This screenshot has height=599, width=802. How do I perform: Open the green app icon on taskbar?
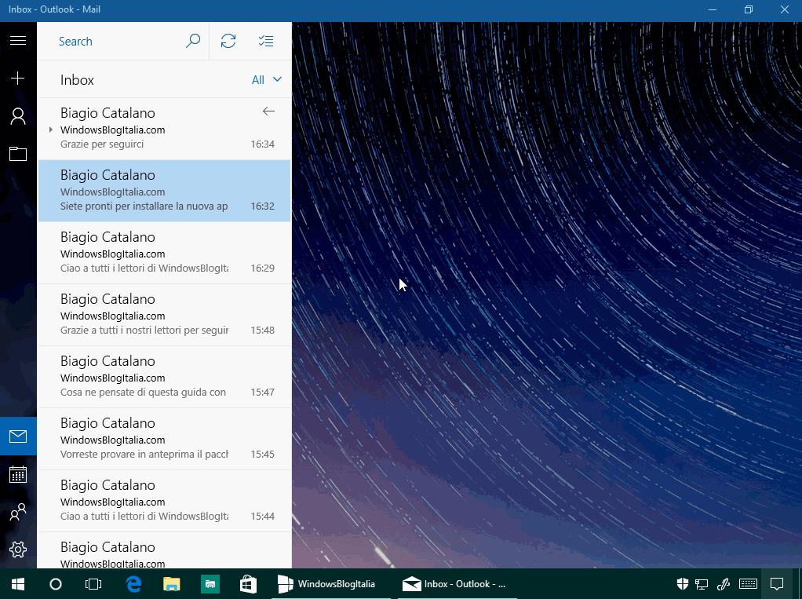[x=210, y=583]
